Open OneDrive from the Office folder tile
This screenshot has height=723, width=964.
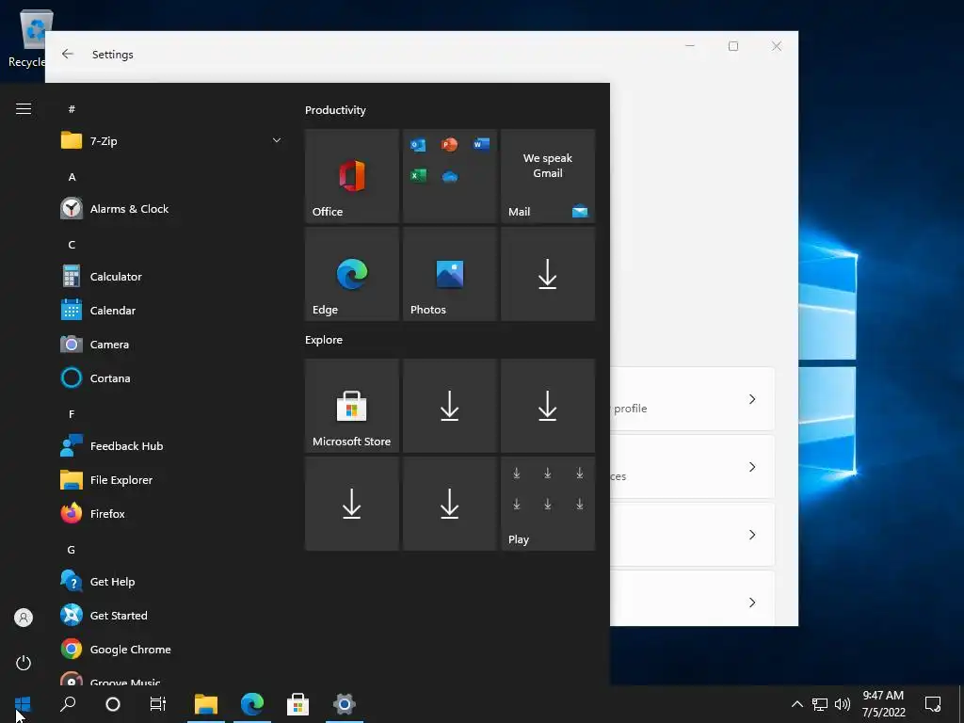pyautogui.click(x=449, y=176)
